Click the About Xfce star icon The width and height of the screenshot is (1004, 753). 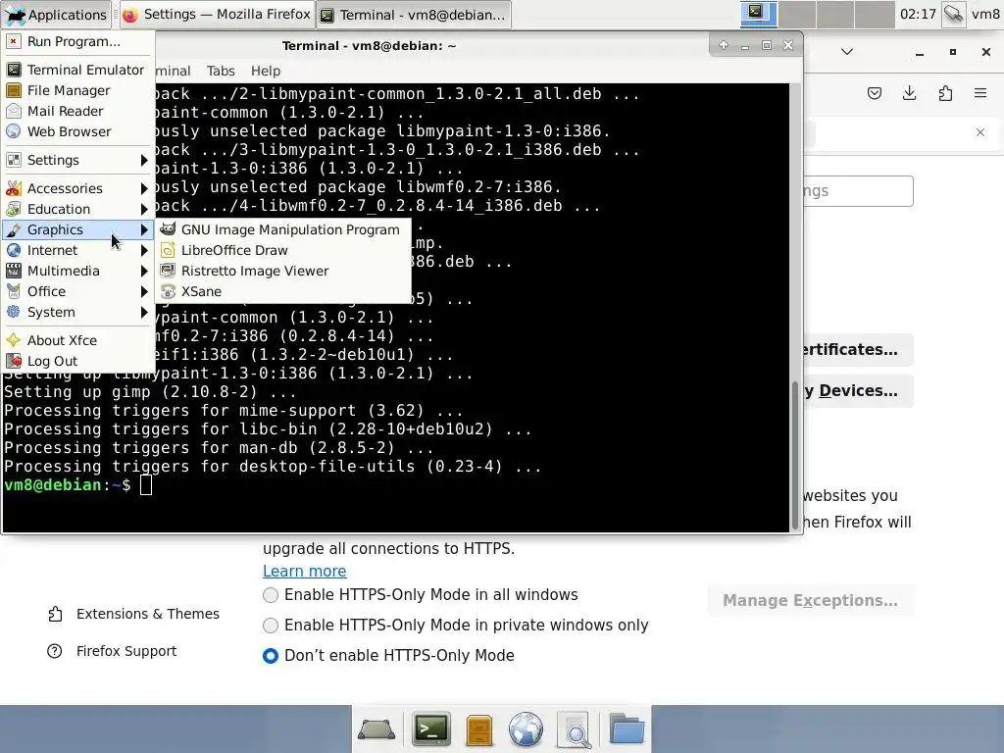pos(14,340)
